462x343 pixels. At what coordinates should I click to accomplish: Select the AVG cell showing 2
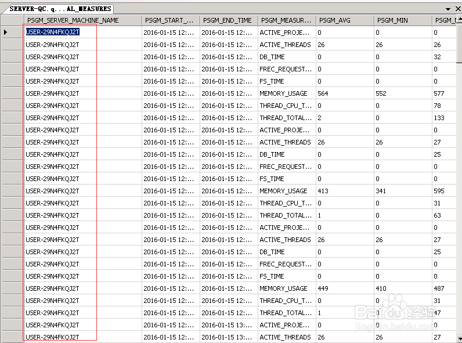(x=345, y=118)
